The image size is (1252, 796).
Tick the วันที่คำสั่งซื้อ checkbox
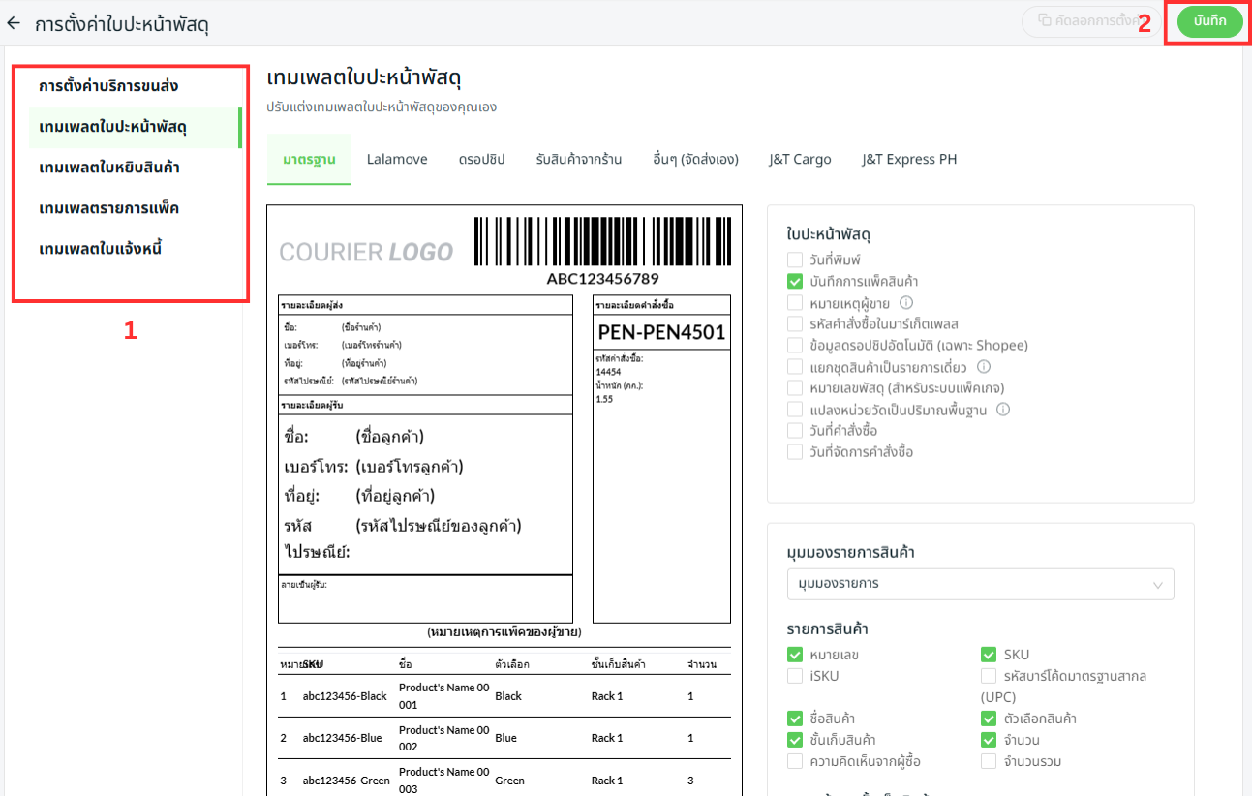coord(795,431)
